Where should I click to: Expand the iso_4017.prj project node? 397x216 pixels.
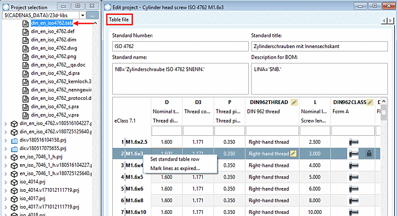point(6,199)
